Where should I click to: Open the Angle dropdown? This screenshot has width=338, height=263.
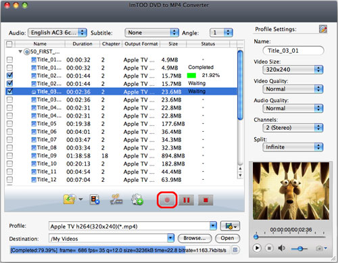[x=221, y=32]
